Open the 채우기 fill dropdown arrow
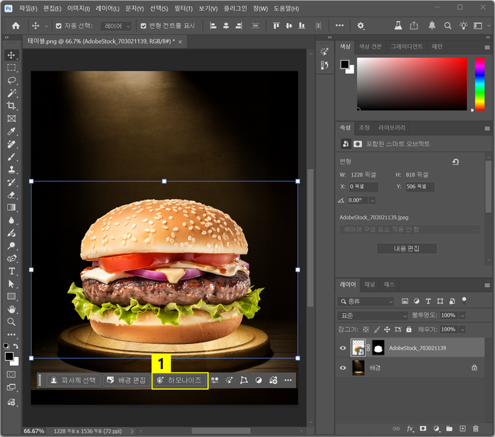 pyautogui.click(x=463, y=330)
